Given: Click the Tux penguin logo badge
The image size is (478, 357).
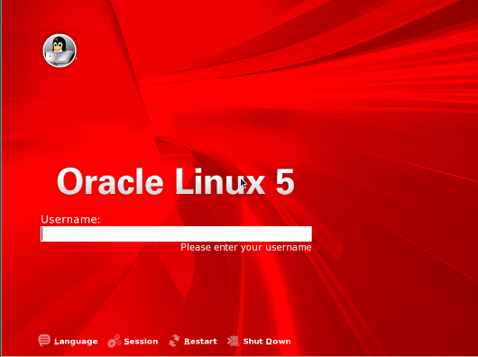Looking at the screenshot, I should [x=60, y=50].
